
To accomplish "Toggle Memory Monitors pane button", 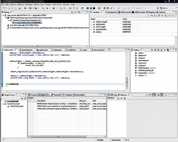I will [154, 95].
